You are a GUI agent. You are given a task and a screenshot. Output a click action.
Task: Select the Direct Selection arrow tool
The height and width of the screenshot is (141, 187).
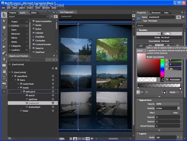[4, 21]
